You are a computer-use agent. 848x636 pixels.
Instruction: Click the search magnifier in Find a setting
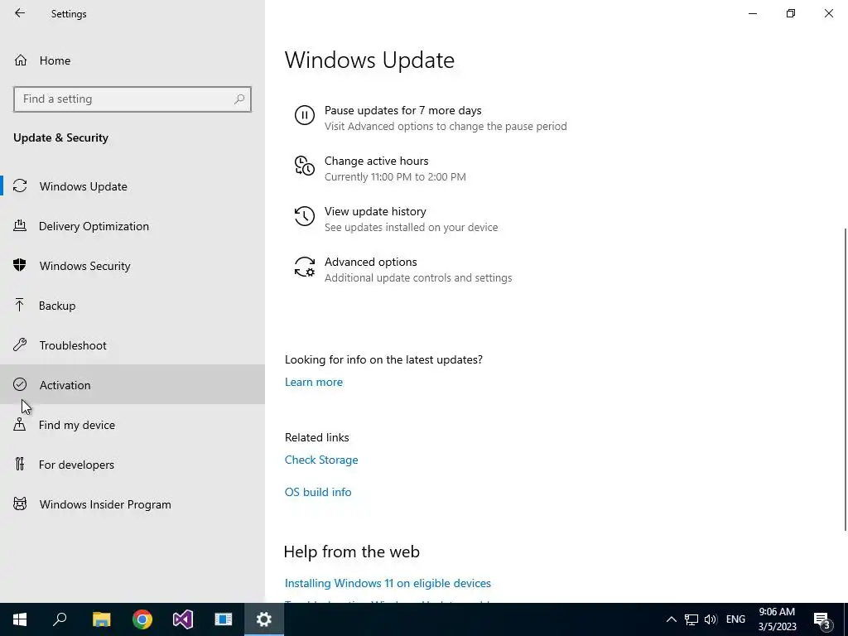[x=239, y=99]
